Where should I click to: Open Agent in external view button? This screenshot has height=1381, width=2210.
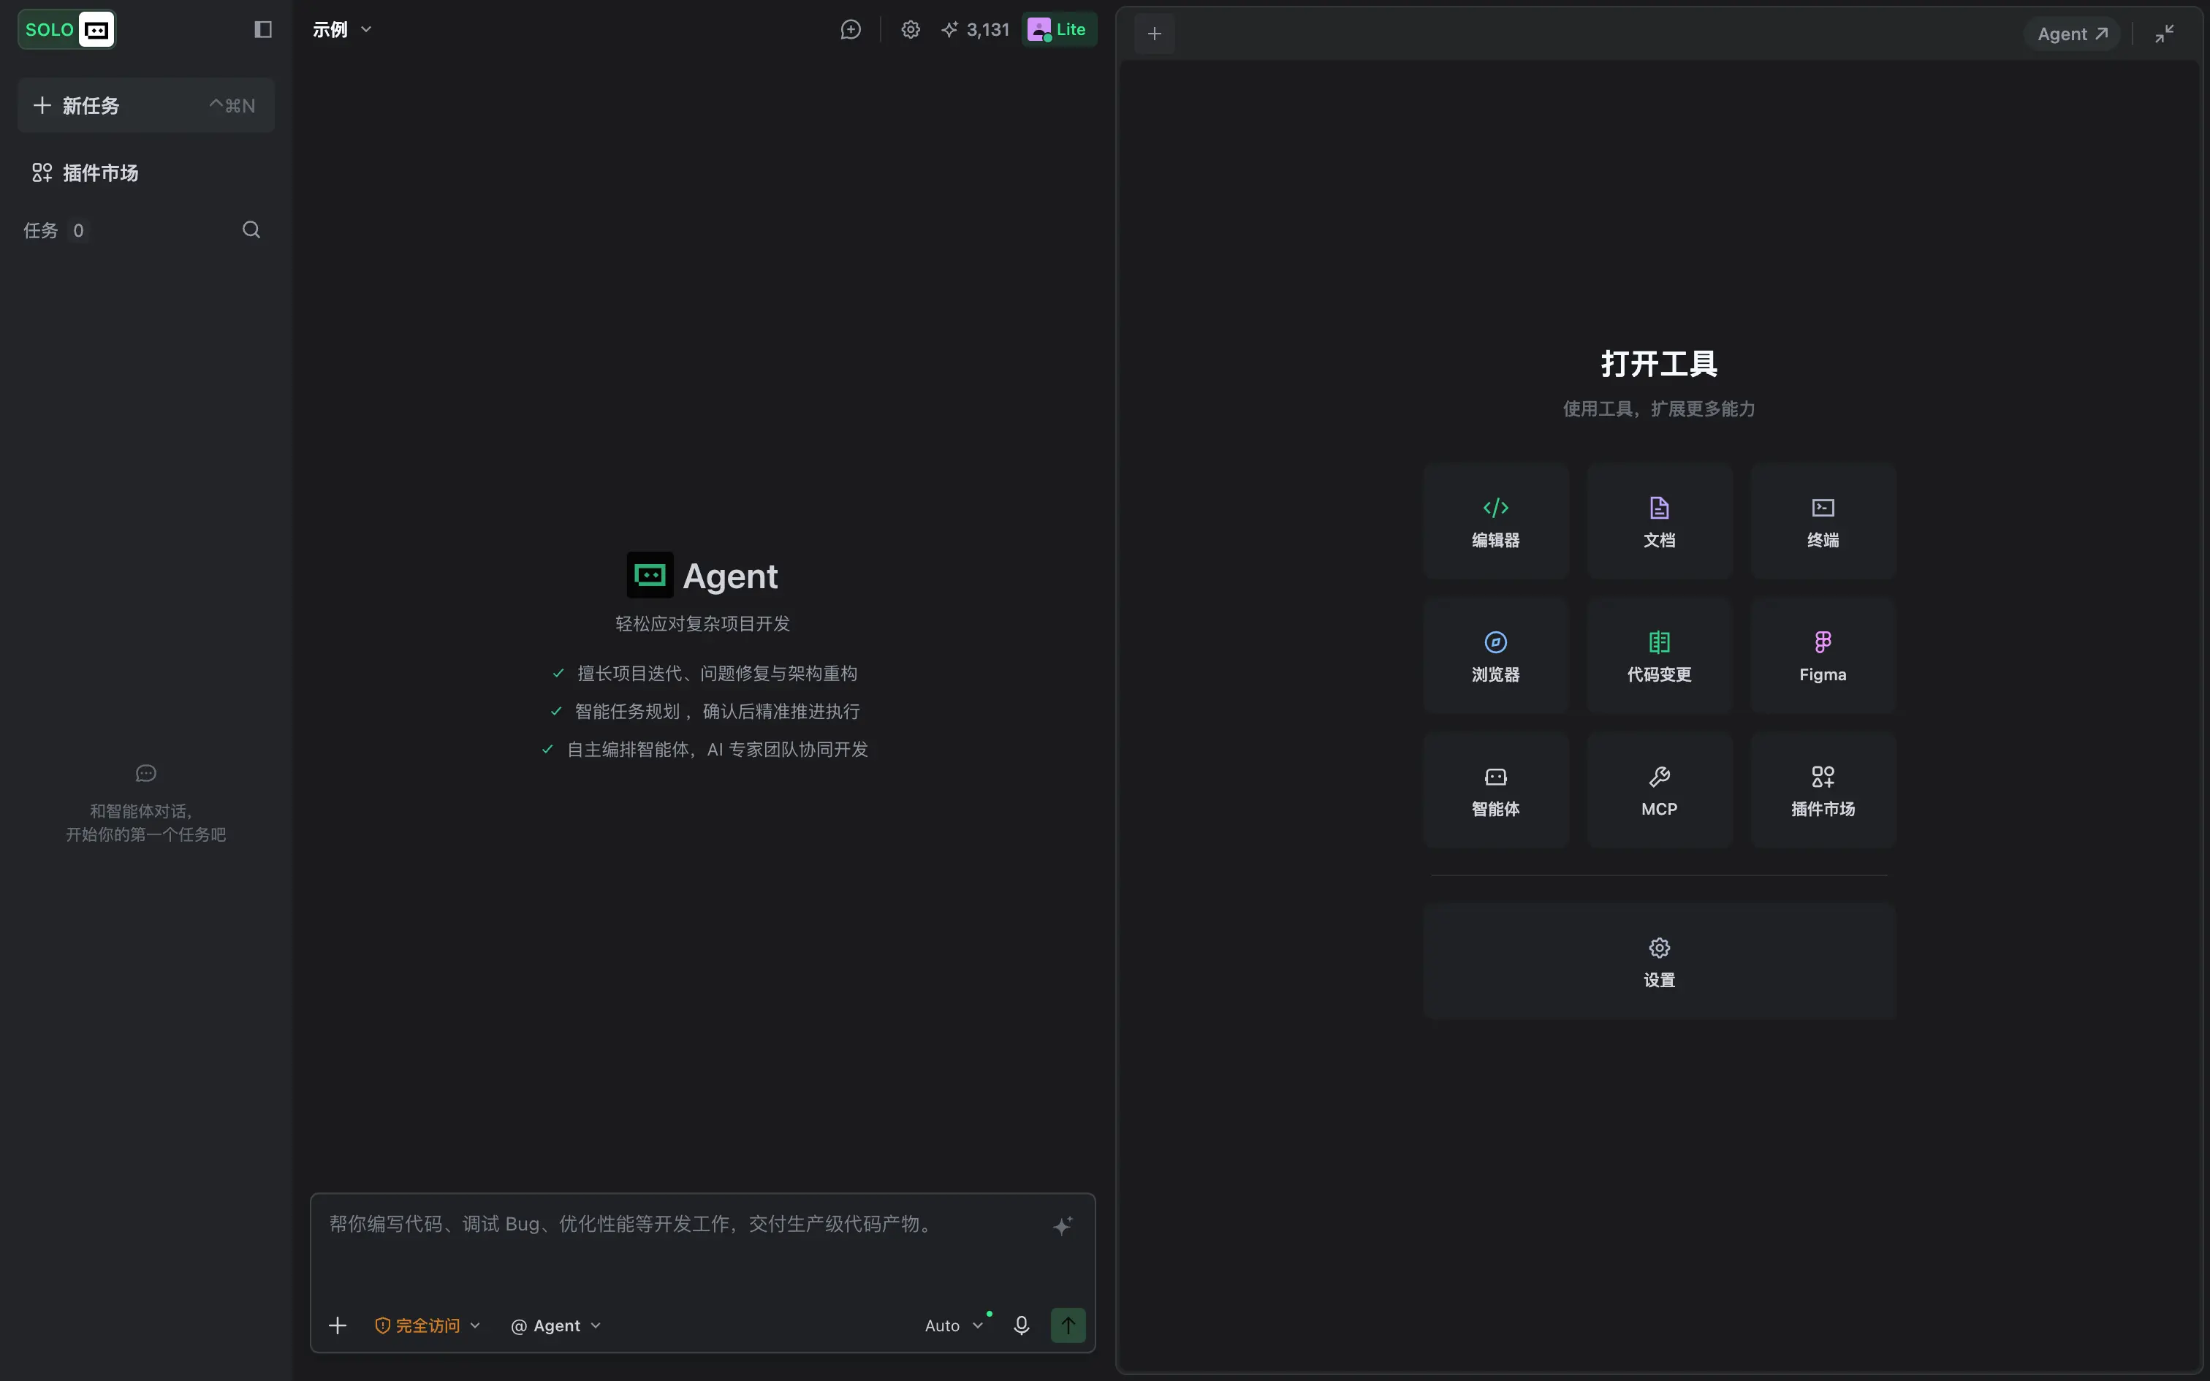2072,34
